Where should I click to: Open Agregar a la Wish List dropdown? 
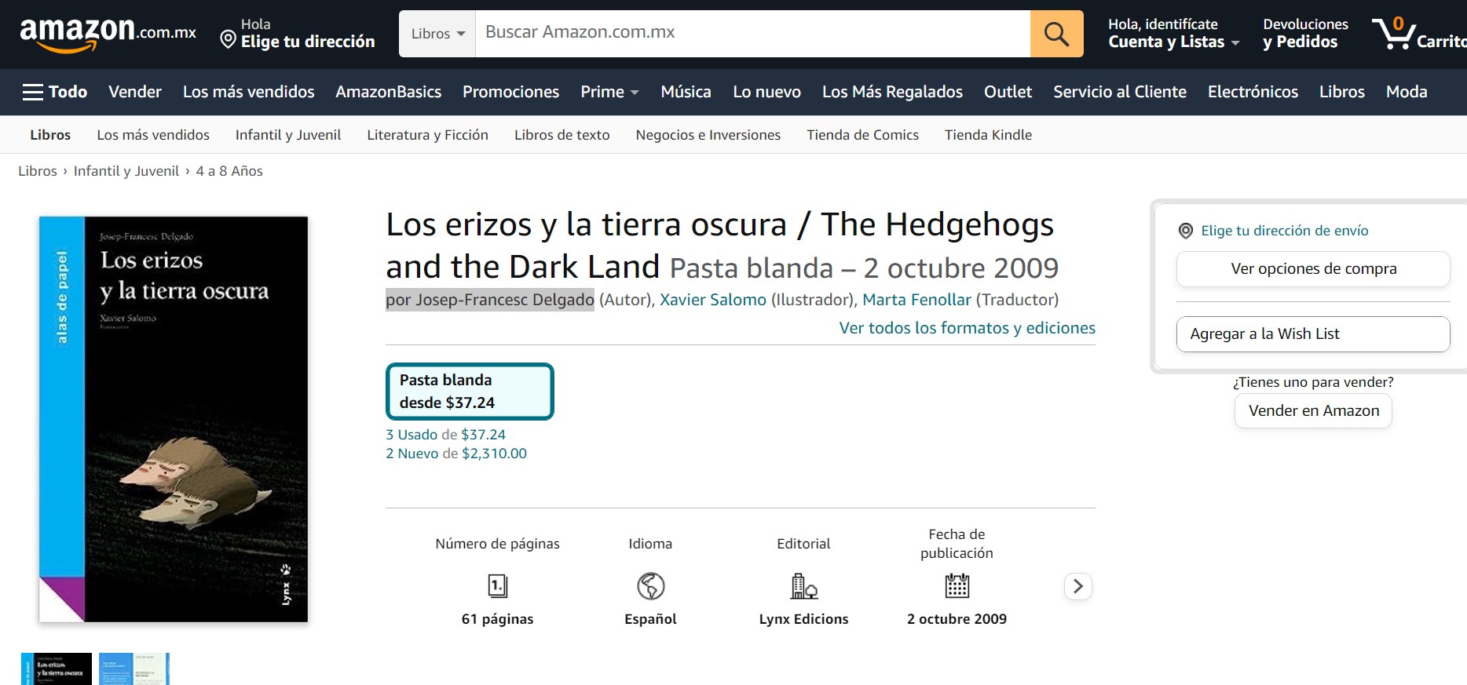(1313, 334)
